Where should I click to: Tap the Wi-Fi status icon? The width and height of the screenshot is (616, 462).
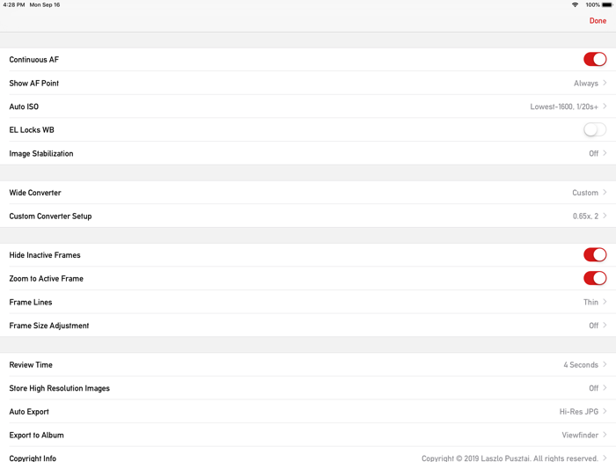click(x=575, y=5)
